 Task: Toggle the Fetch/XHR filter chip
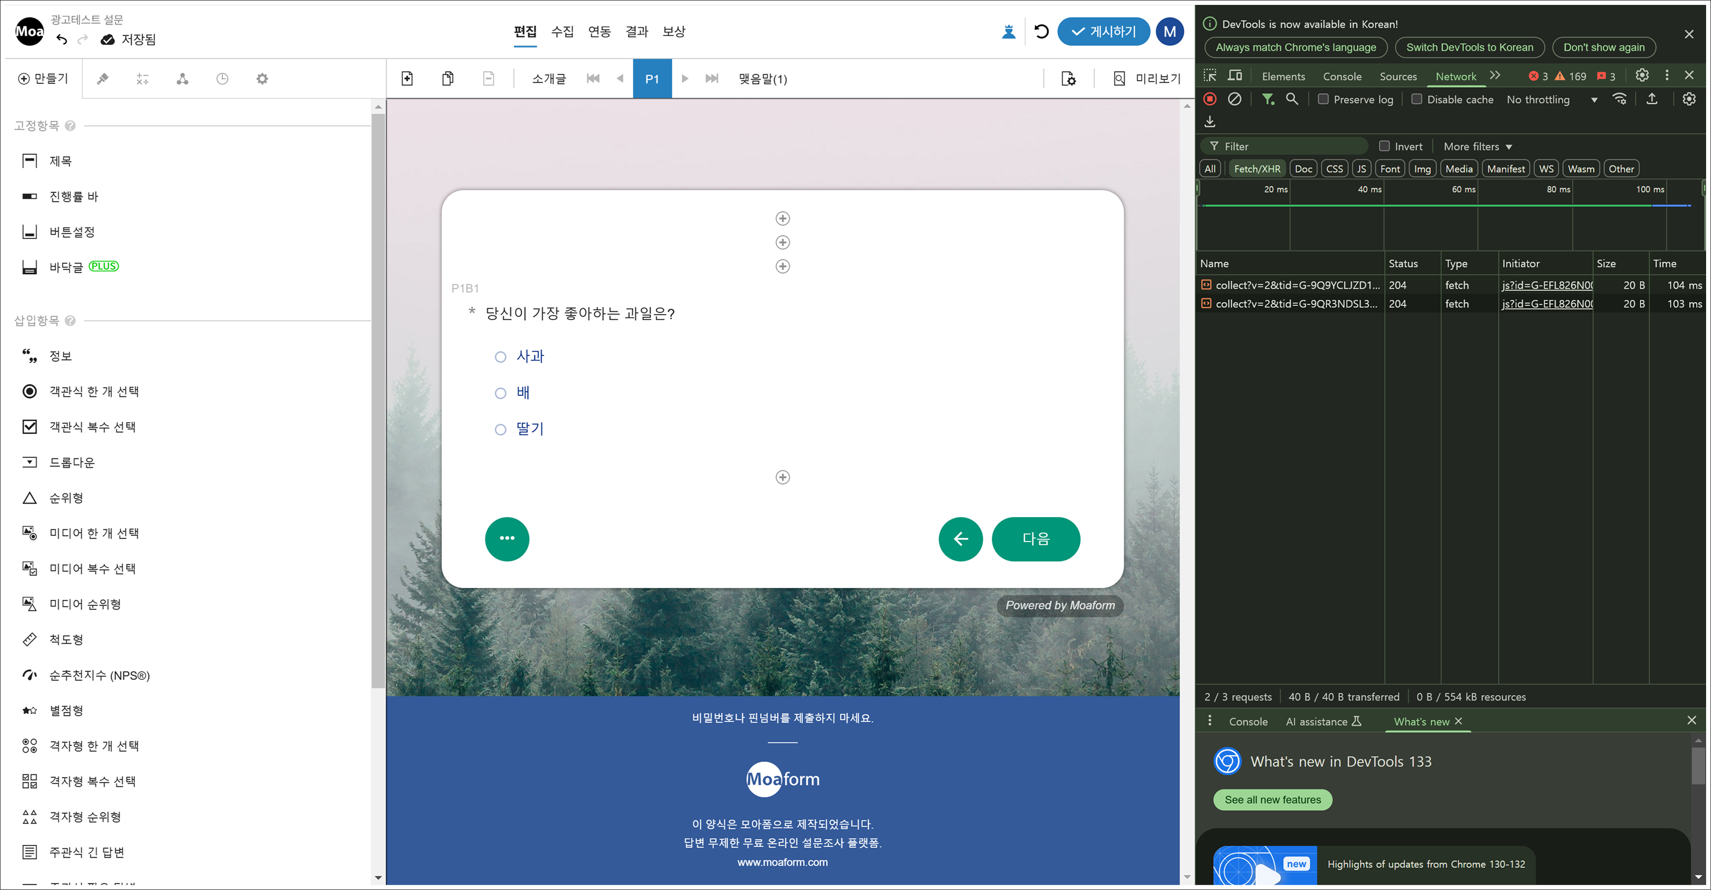[x=1257, y=169]
